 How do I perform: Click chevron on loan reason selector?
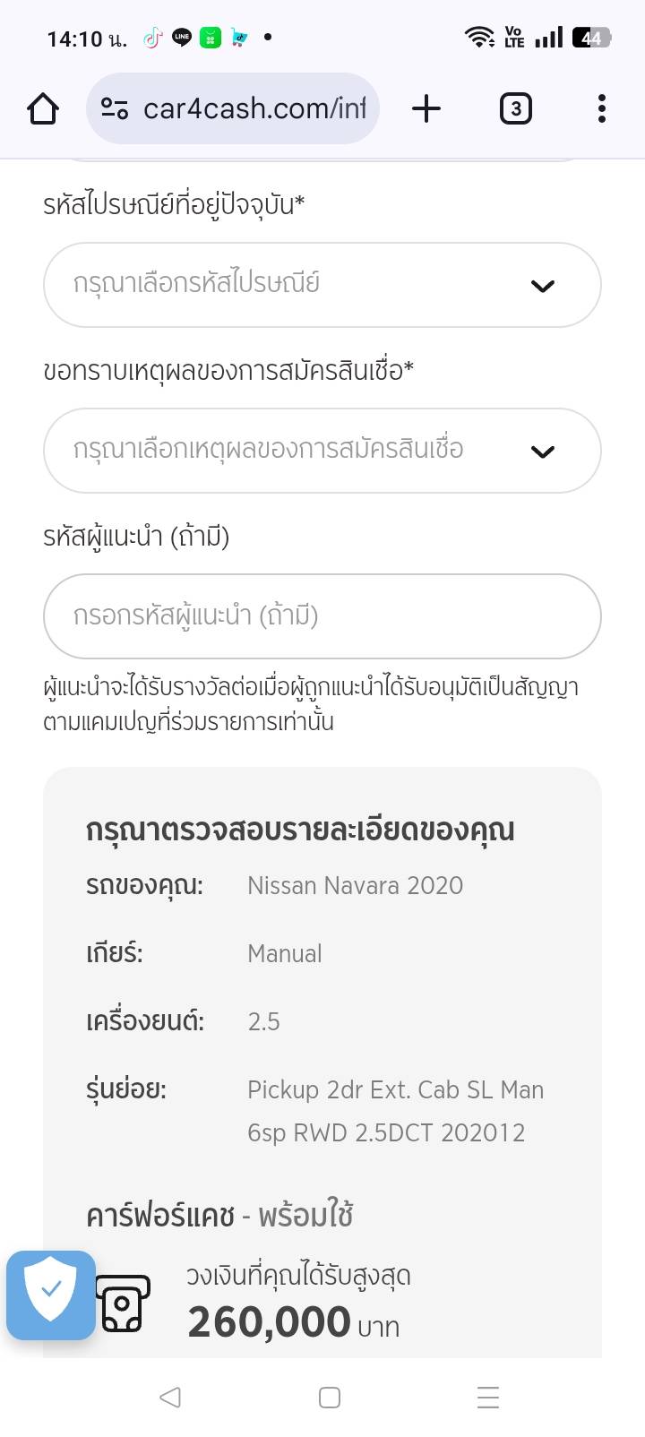[x=543, y=452]
